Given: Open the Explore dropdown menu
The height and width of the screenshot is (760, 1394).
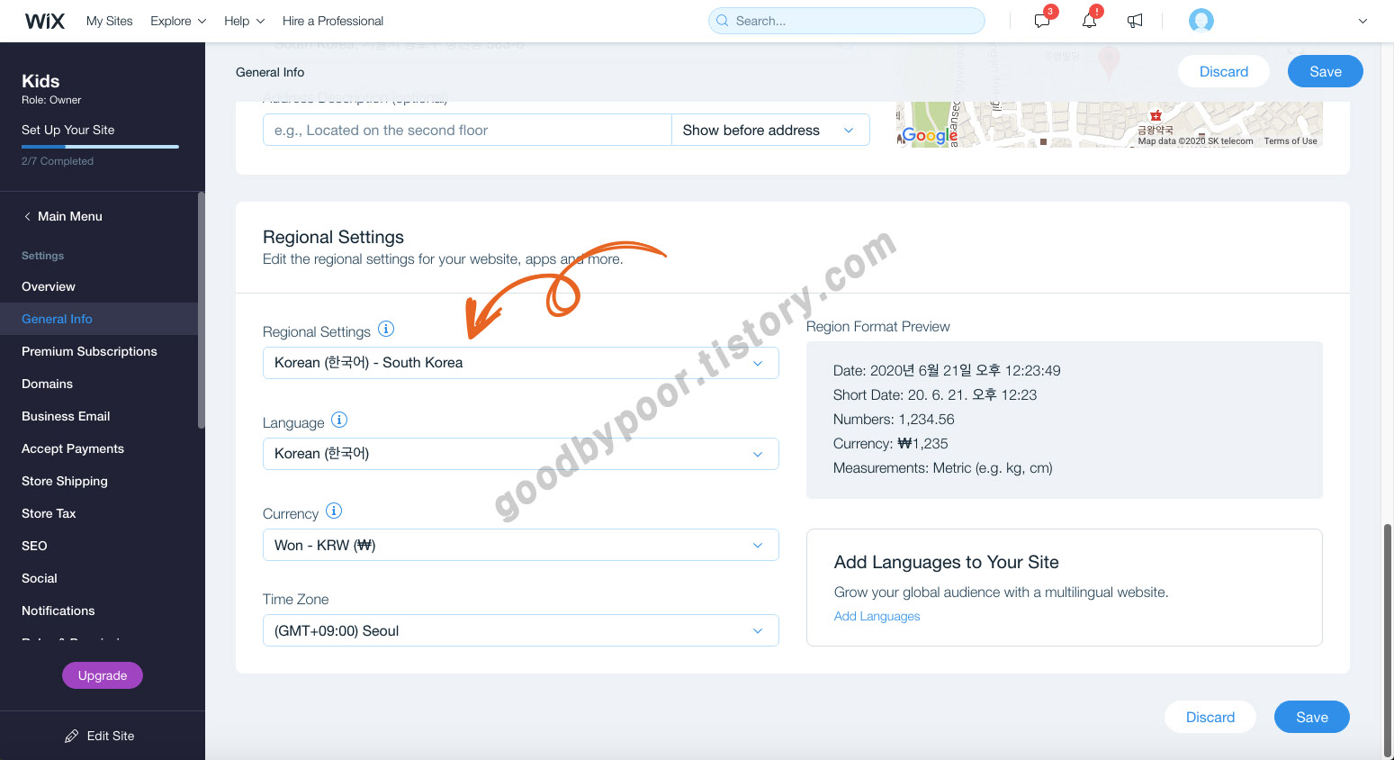Looking at the screenshot, I should 178,21.
